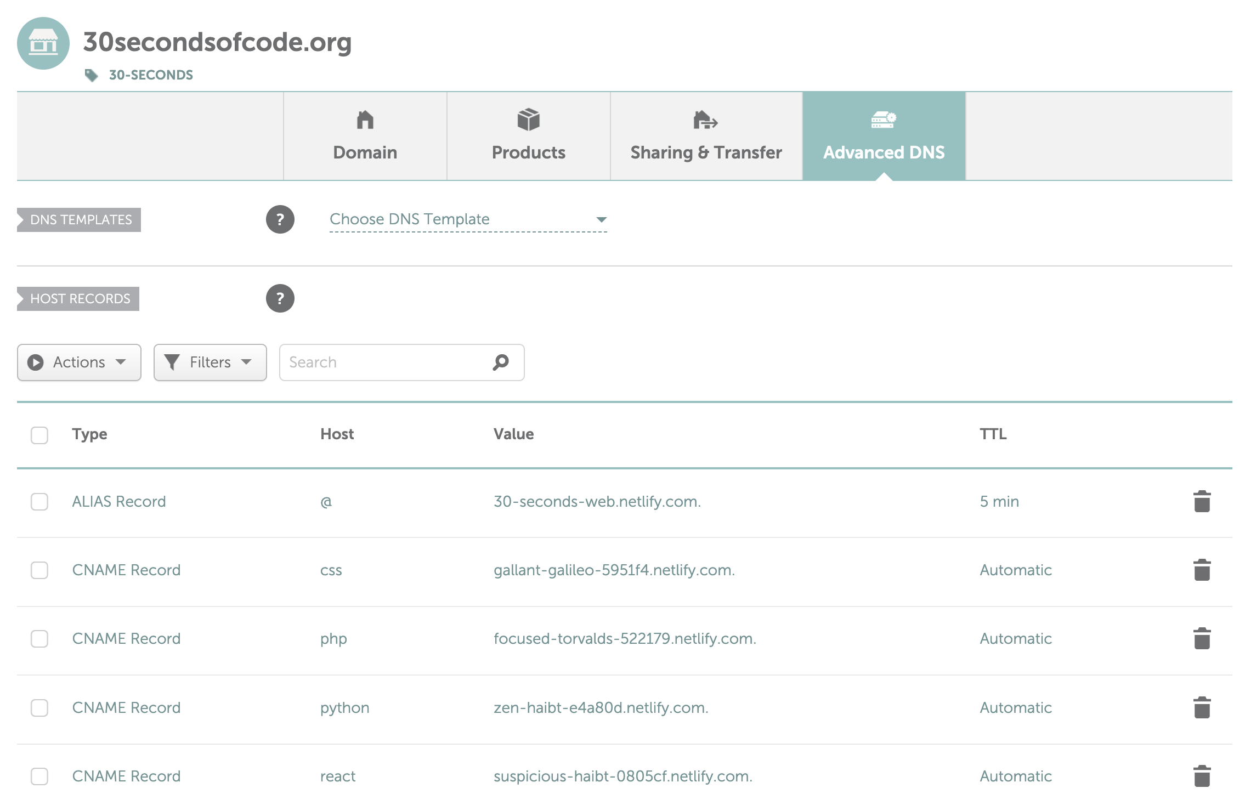This screenshot has height=805, width=1245.
Task: Delete the php CNAME Record
Action: coord(1201,638)
